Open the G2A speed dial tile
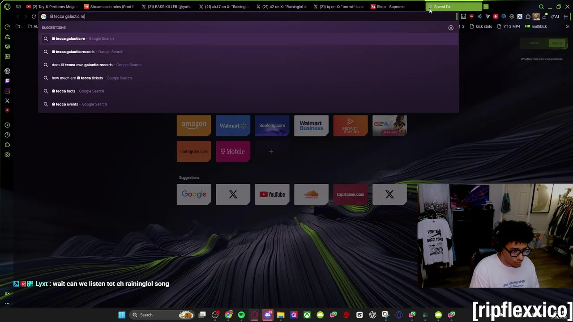 coord(389,126)
